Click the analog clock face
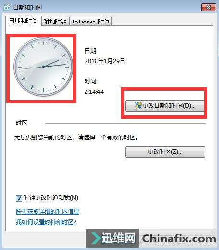This screenshot has height=250, width=219. [x=43, y=67]
